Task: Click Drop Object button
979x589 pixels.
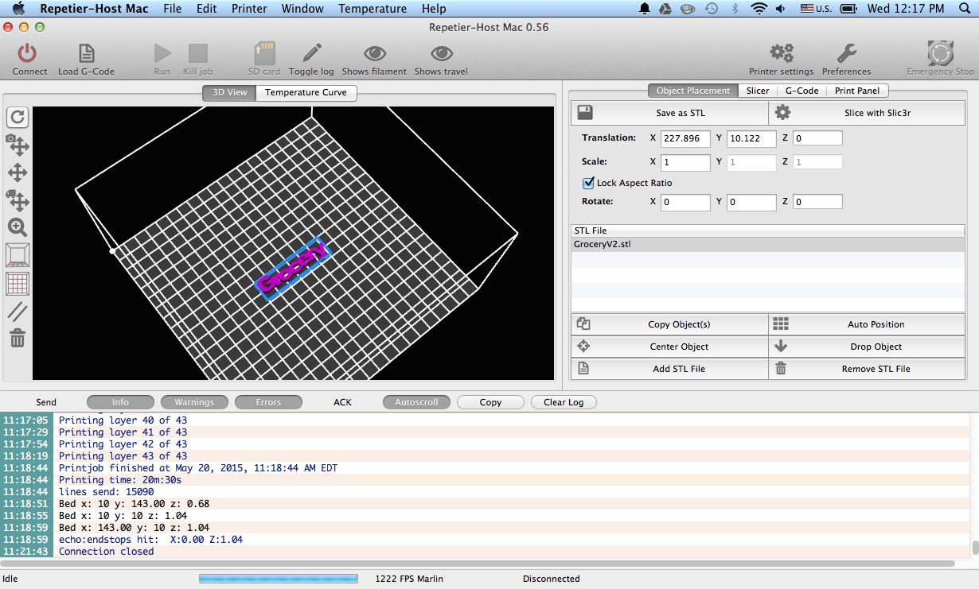Action: 867,347
